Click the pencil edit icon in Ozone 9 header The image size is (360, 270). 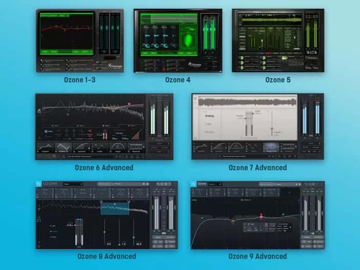220,184
